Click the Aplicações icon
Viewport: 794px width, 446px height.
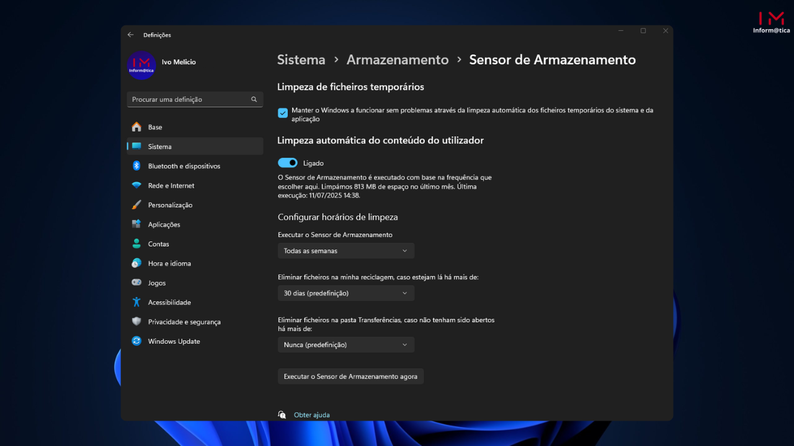[x=136, y=224]
